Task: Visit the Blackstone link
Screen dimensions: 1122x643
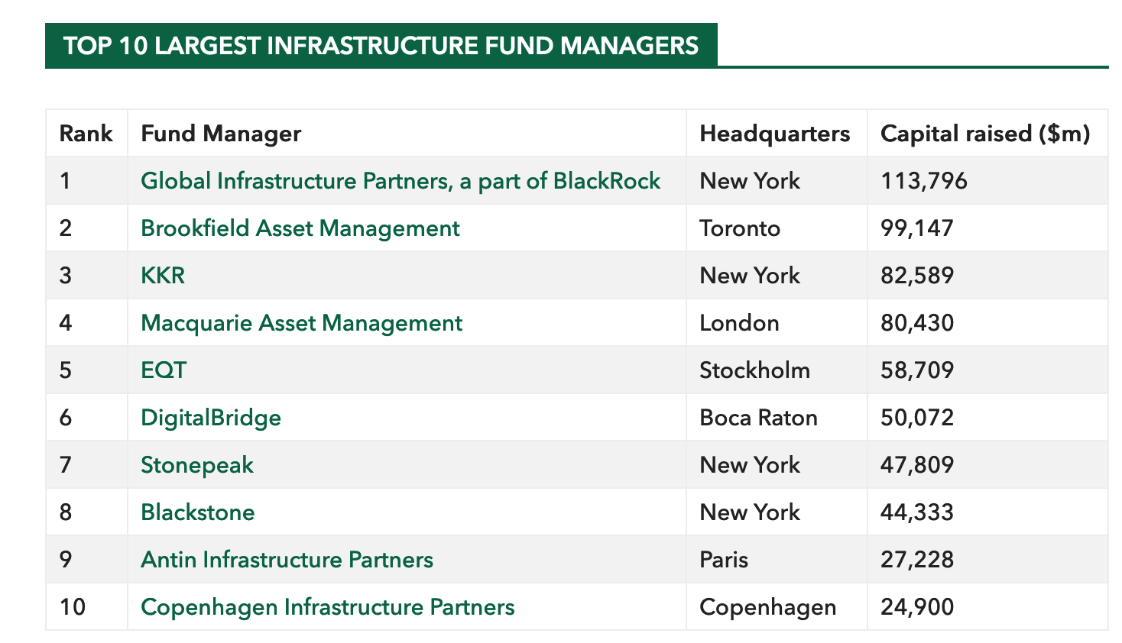Action: (198, 512)
